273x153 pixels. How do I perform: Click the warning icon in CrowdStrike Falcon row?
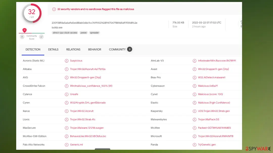tap(66, 86)
